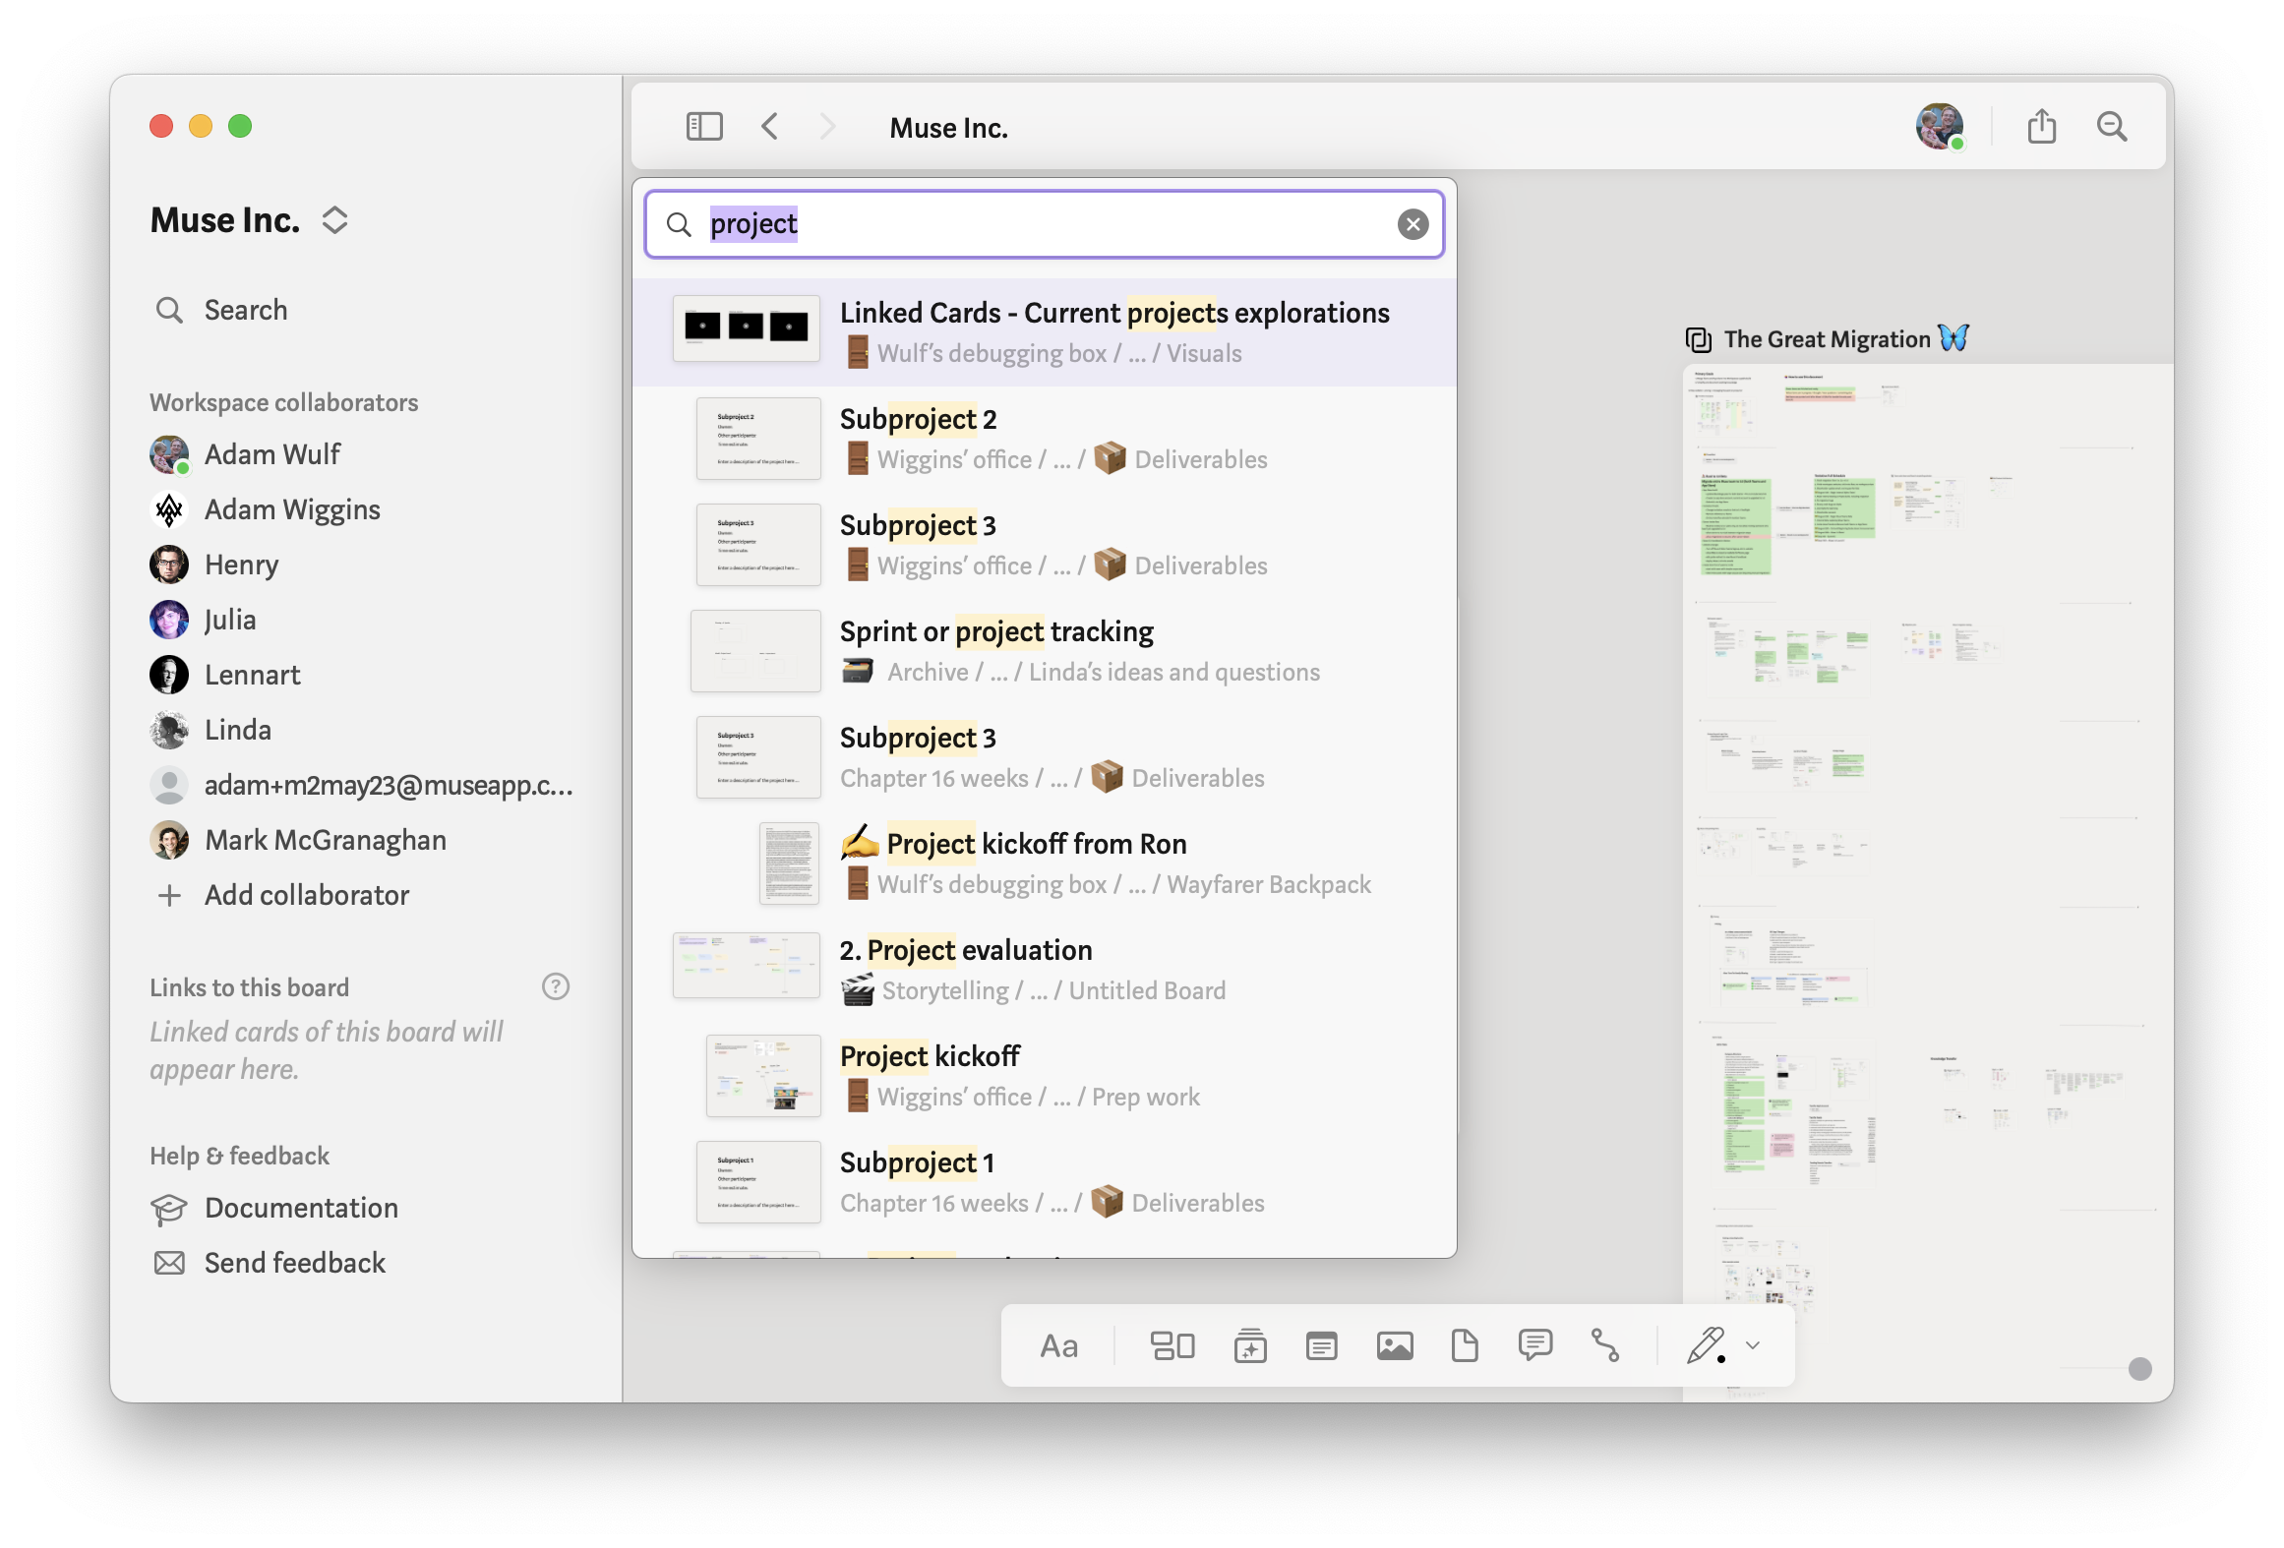Select the file document tool
Screen dimensions: 2284x1548
tap(1465, 1345)
